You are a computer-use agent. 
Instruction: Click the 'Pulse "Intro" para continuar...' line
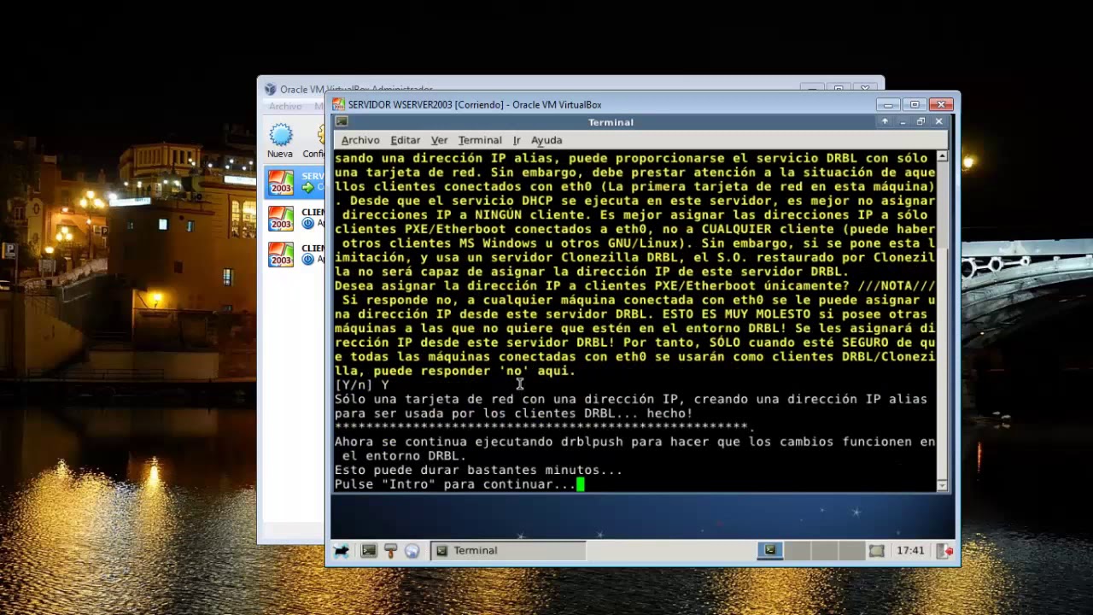[455, 484]
